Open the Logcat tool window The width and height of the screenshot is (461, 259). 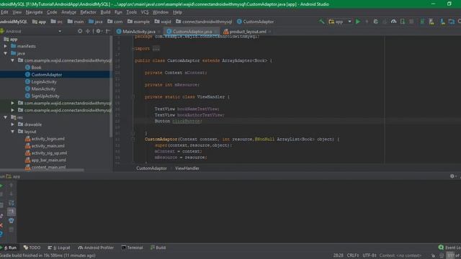click(59, 247)
